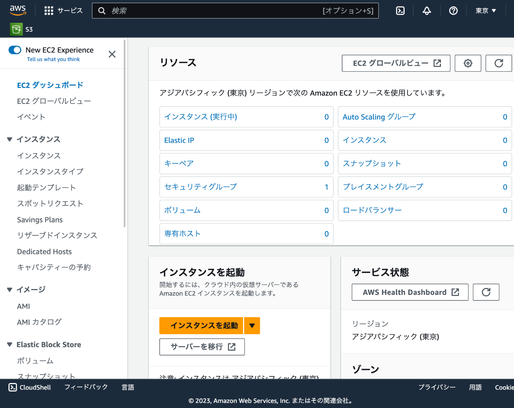The height and width of the screenshot is (408, 514).
Task: Open キャパシティーの予約 in sidebar
Action: point(54,267)
